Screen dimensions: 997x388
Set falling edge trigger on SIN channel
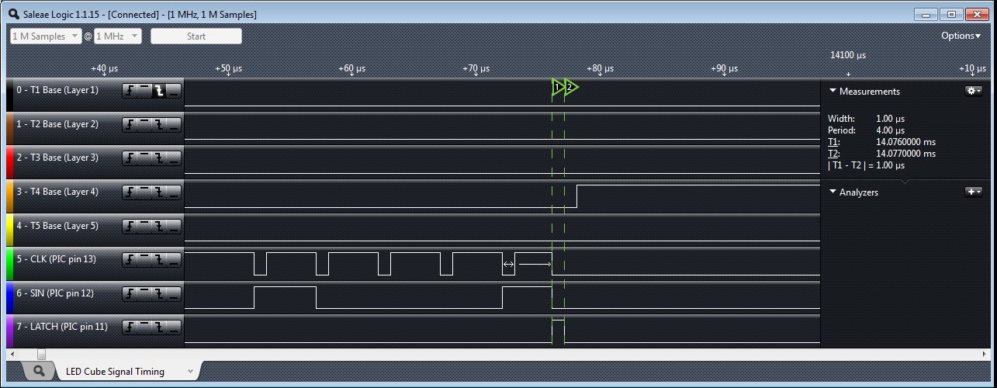(x=159, y=293)
